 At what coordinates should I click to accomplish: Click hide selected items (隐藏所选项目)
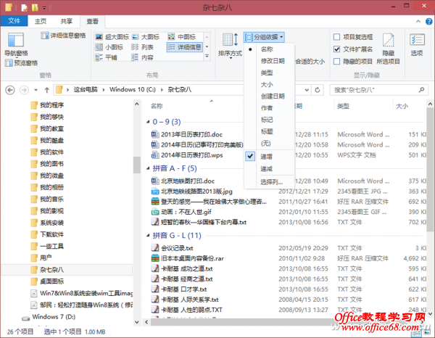pos(388,49)
